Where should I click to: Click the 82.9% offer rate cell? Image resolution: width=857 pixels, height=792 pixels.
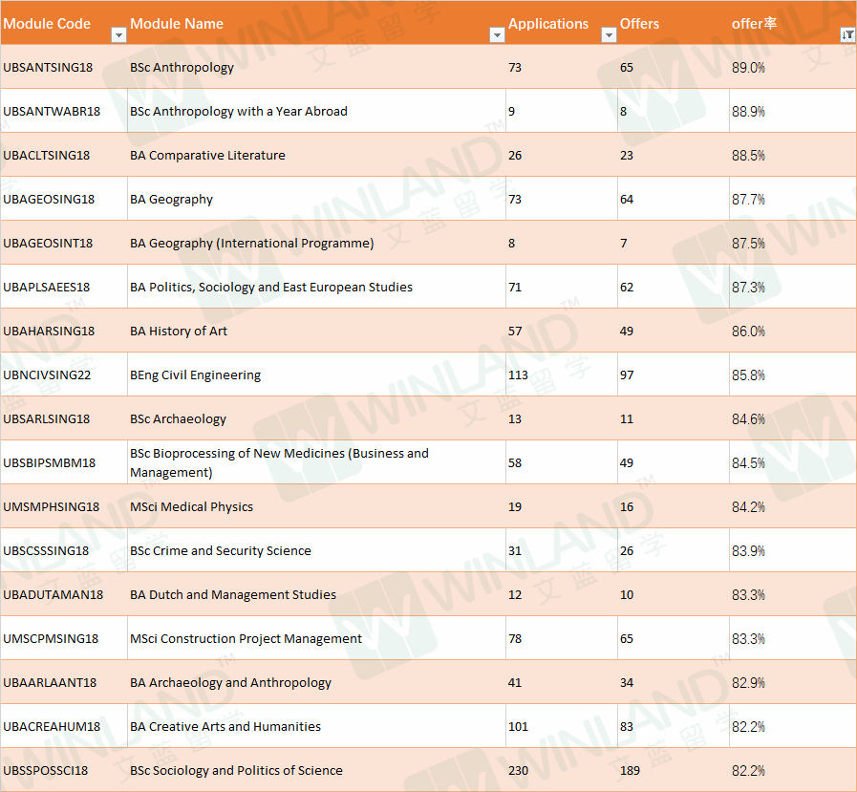click(792, 682)
